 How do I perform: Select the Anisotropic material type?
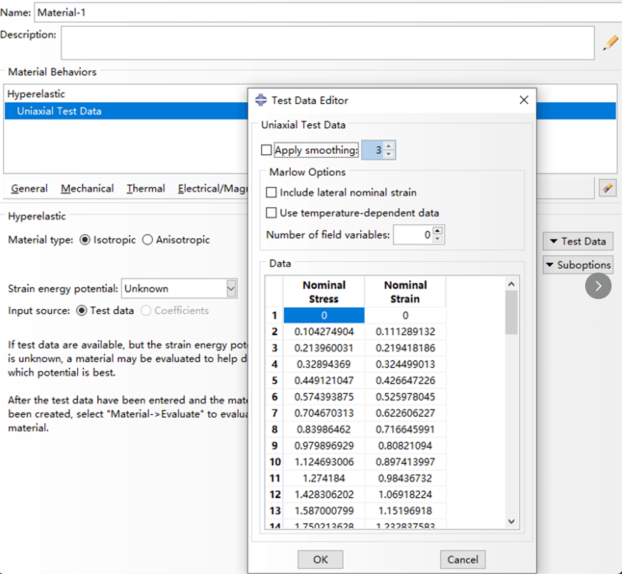[148, 240]
